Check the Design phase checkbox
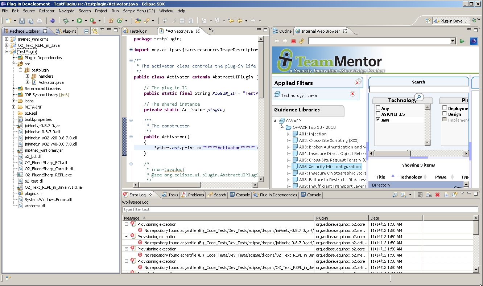 (445, 114)
